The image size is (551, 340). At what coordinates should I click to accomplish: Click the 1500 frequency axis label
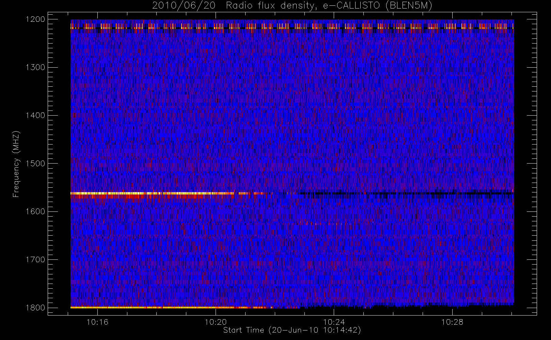coord(35,163)
